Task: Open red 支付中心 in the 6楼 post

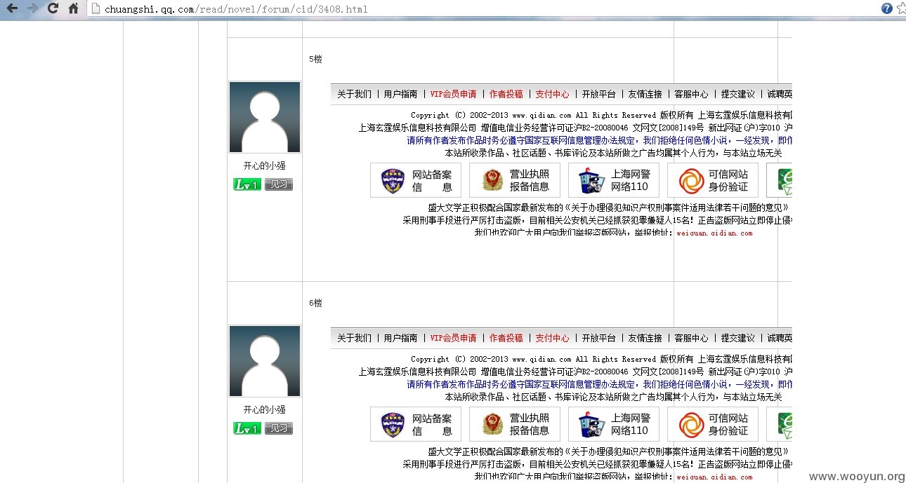Action: pos(553,338)
